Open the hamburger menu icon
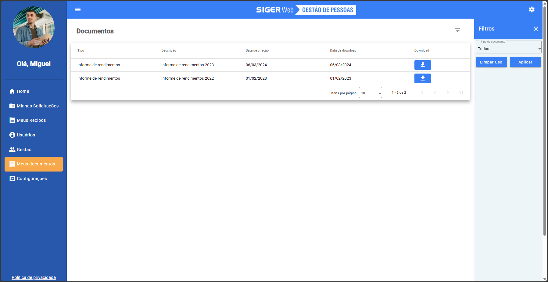Image resolution: width=548 pixels, height=282 pixels. click(x=78, y=9)
